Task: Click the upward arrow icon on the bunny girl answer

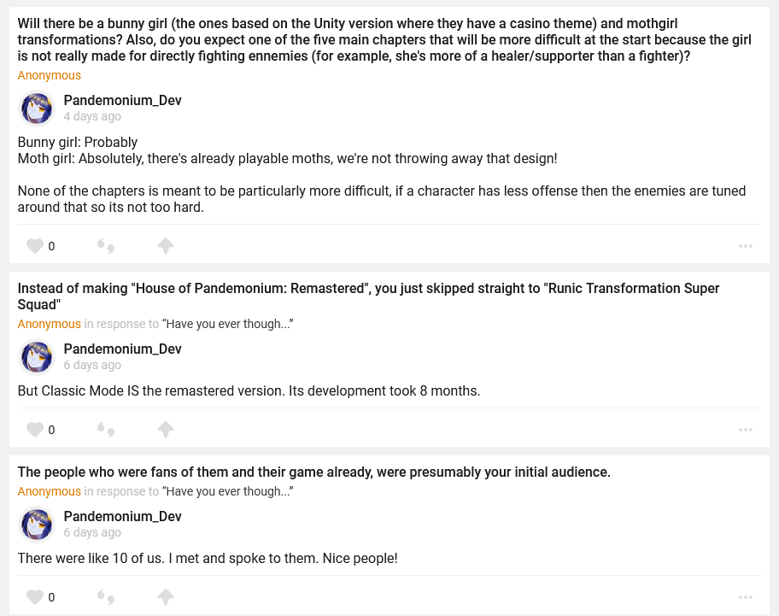Action: click(166, 246)
